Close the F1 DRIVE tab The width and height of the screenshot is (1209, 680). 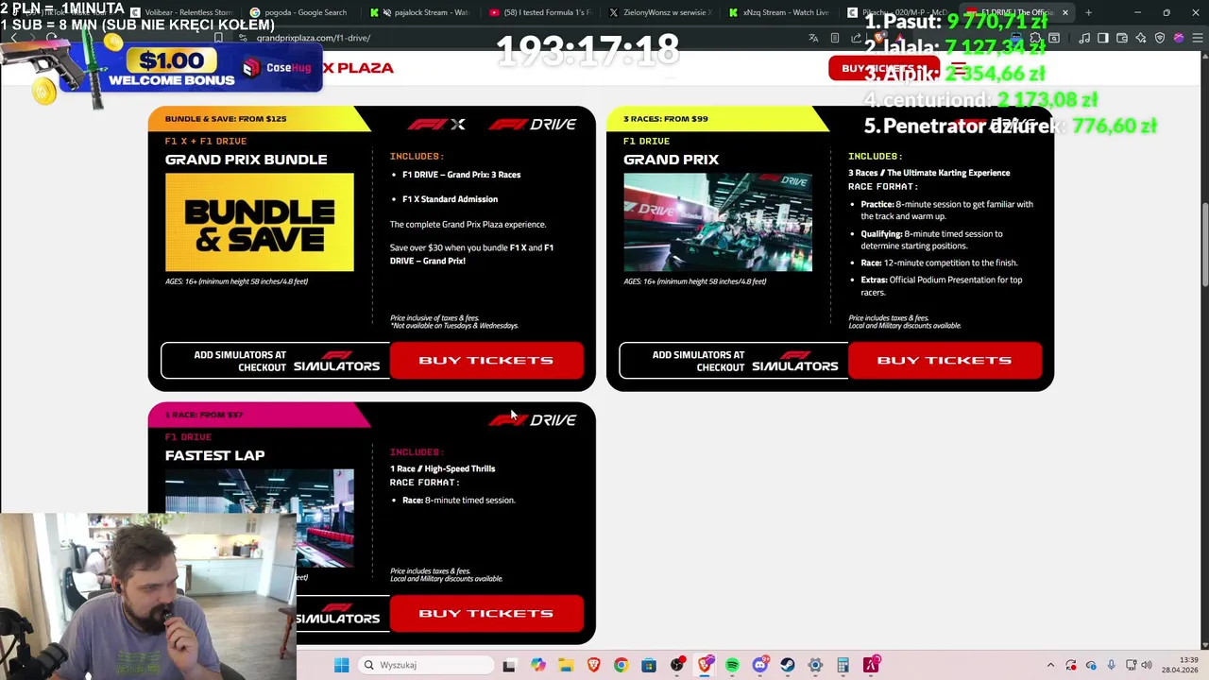point(1064,12)
